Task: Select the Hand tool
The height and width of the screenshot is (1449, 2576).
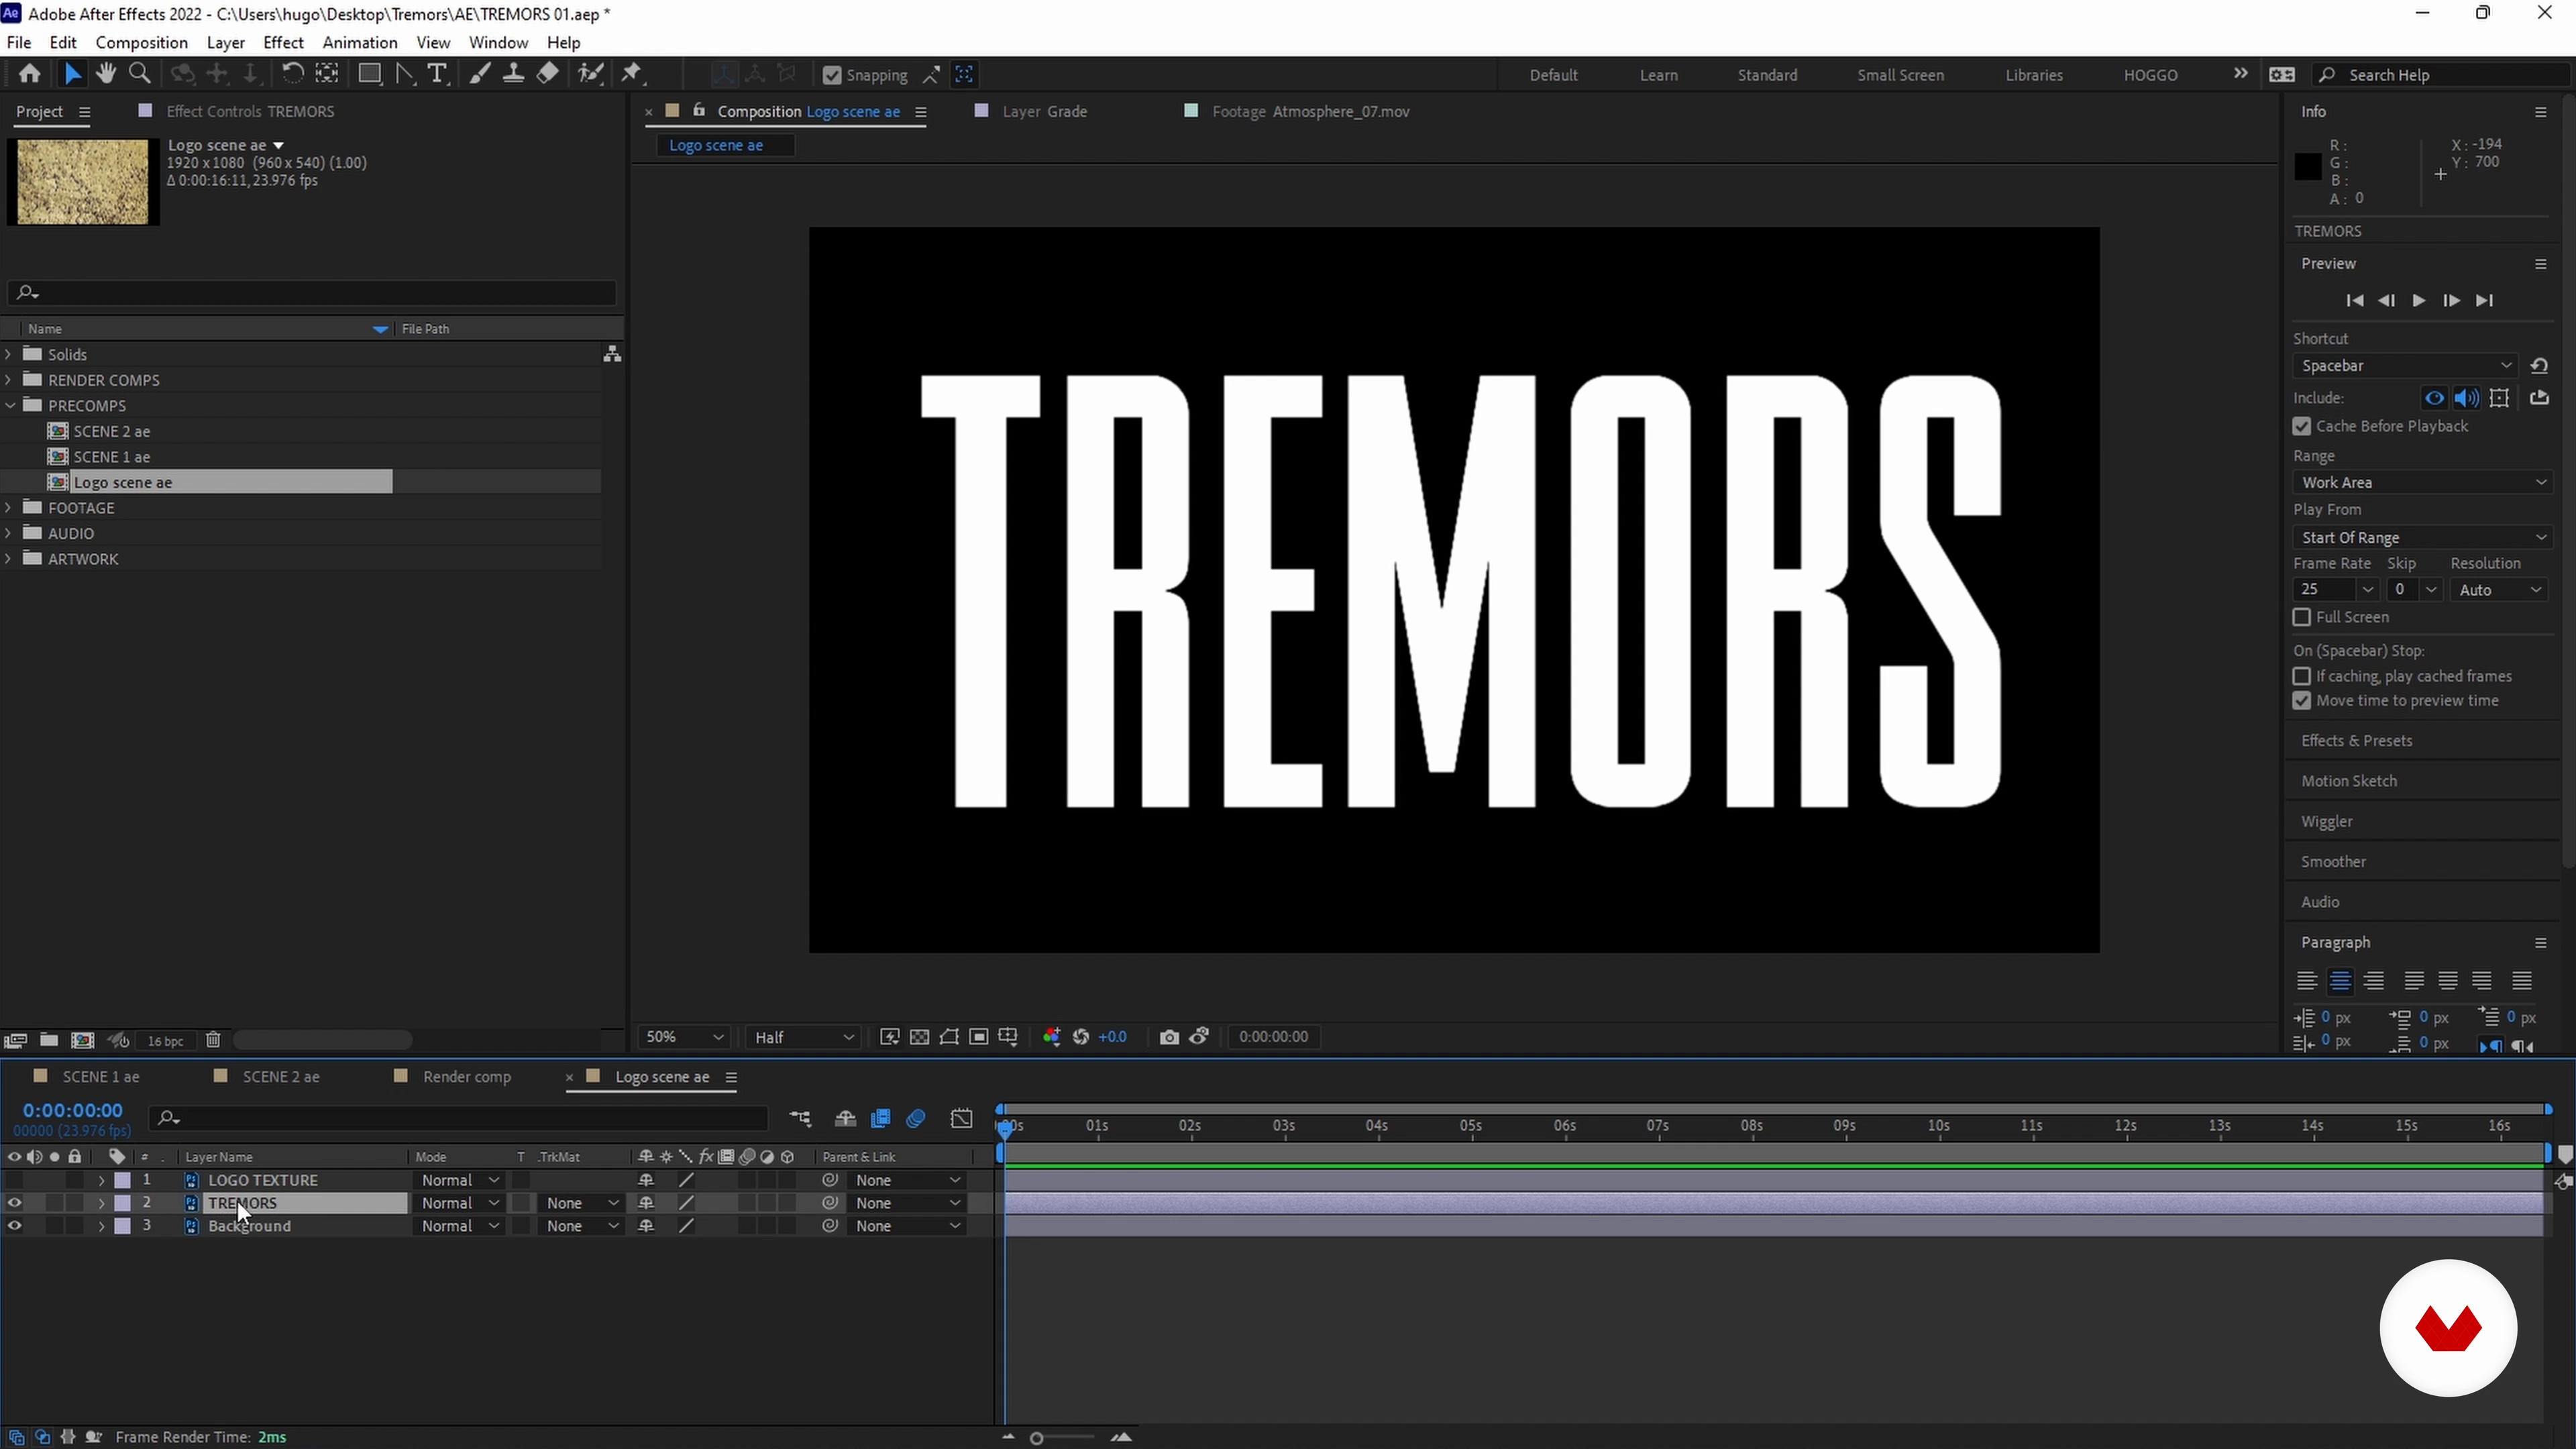Action: click(x=105, y=74)
